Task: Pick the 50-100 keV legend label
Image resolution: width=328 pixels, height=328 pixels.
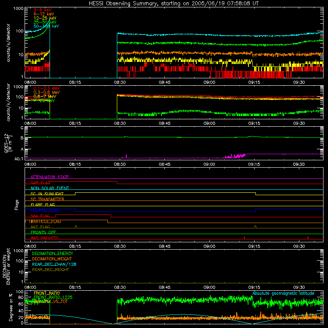Action: (46, 26)
